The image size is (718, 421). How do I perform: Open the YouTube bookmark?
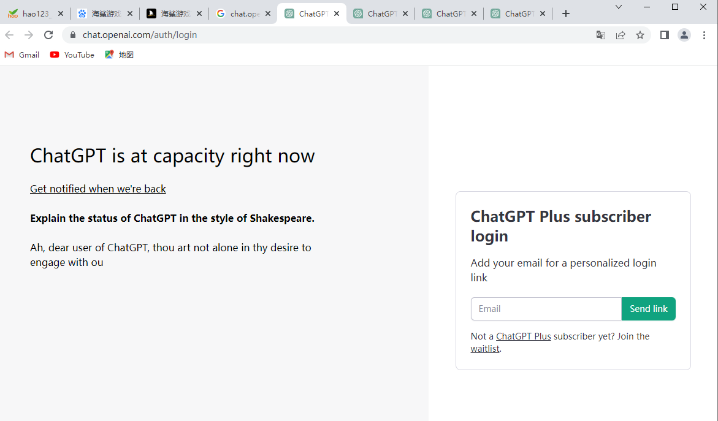[x=72, y=55]
